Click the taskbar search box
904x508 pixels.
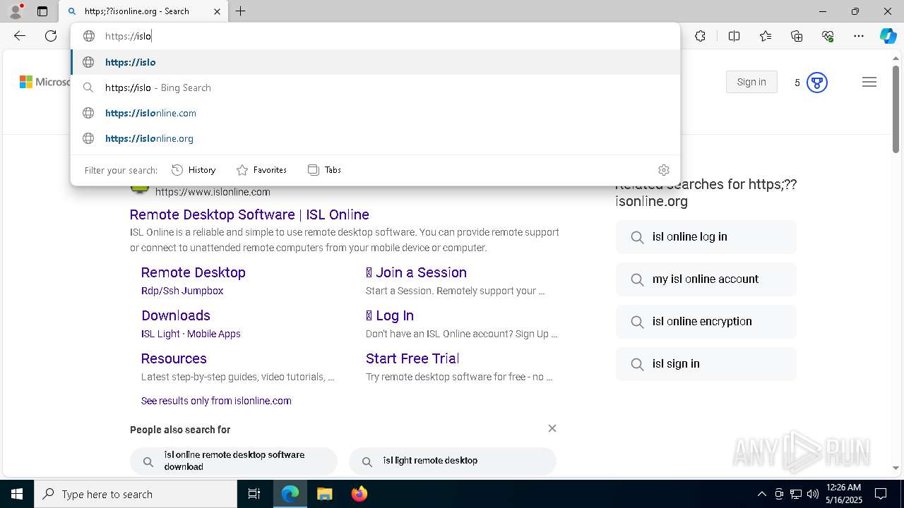click(136, 494)
